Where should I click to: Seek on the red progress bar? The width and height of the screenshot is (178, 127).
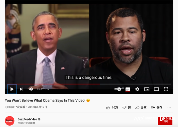89,84
